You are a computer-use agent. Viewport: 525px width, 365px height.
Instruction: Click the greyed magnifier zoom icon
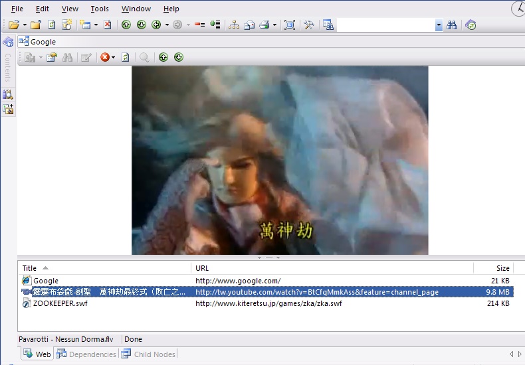click(x=144, y=58)
